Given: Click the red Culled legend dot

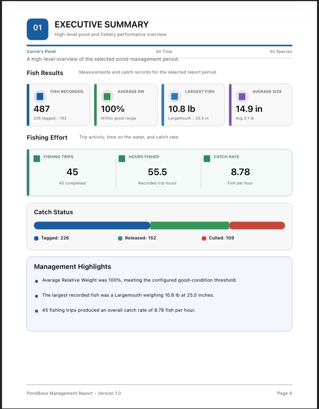Looking at the screenshot, I should pyautogui.click(x=204, y=238).
